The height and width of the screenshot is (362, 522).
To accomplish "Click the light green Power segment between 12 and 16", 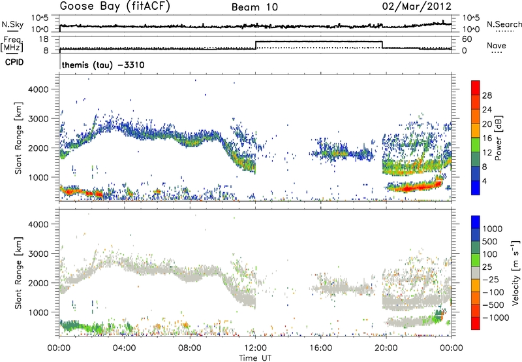I will pos(476,145).
